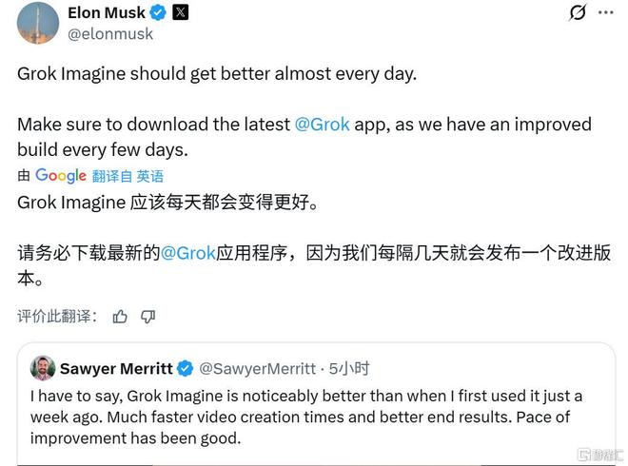Click the watermark logo in the bottom-right corner
This screenshot has height=466, width=628.
[599, 454]
